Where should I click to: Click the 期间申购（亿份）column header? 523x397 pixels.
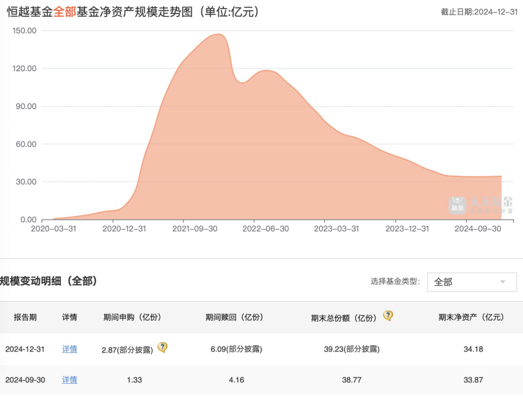pos(132,318)
